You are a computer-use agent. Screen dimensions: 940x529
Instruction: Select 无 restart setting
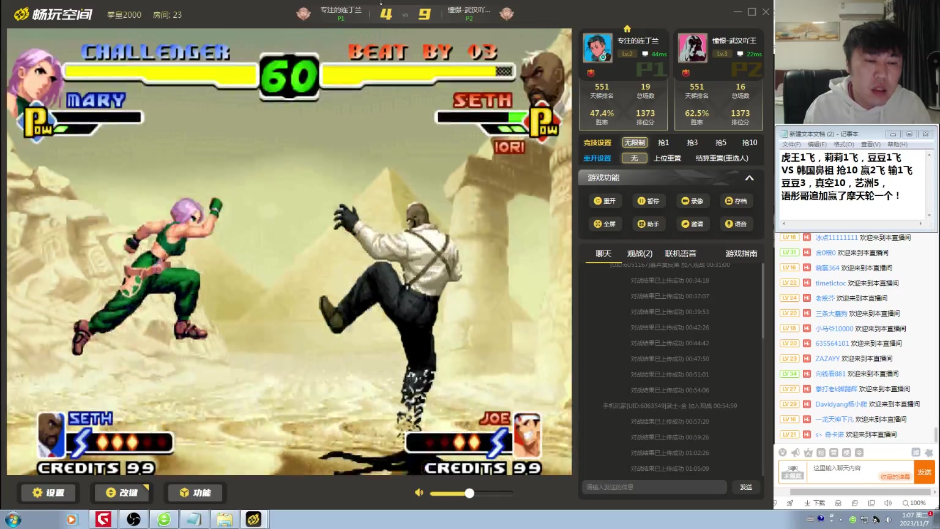[x=635, y=158]
